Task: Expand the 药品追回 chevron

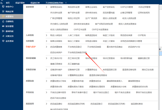Action: 46,104
